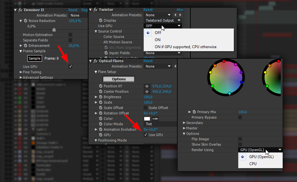297x182 pixels.
Task: Click the Color stopwatch icon
Action: coord(101,119)
